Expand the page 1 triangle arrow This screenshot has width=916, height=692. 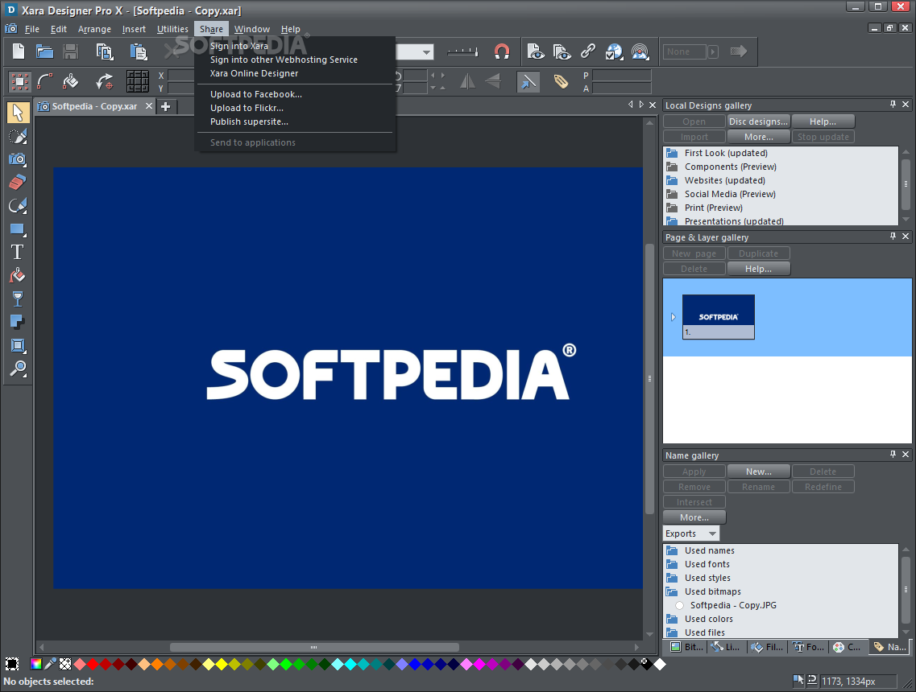click(x=673, y=317)
